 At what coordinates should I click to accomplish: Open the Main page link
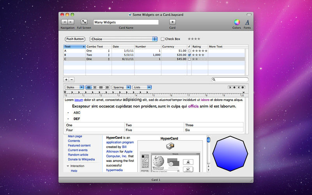(x=75, y=136)
